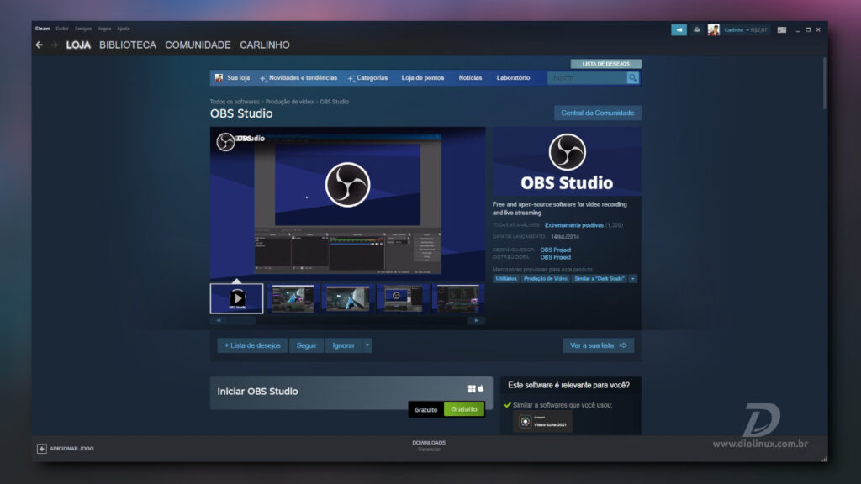
Task: Click the Carlinho profile avatar
Action: 713,29
